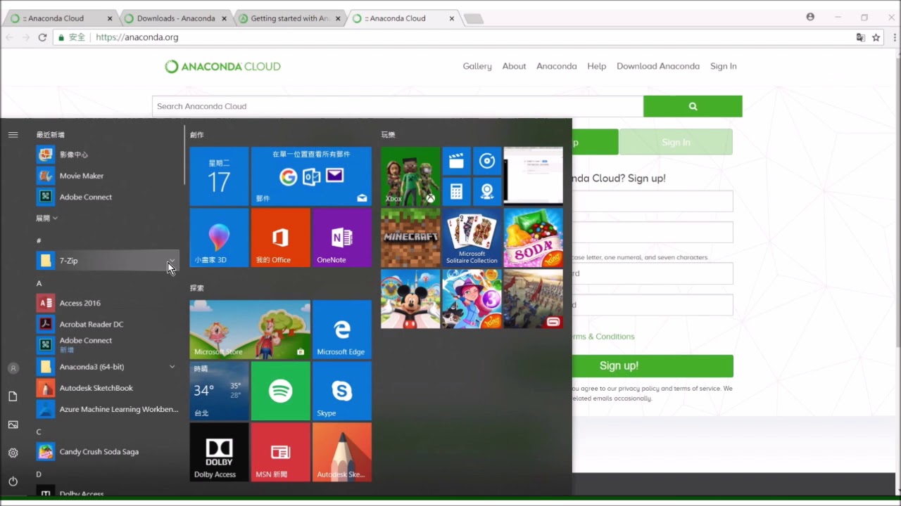Screen dimensions: 901x506
Task: Click the Power button in Start
Action: click(x=13, y=481)
